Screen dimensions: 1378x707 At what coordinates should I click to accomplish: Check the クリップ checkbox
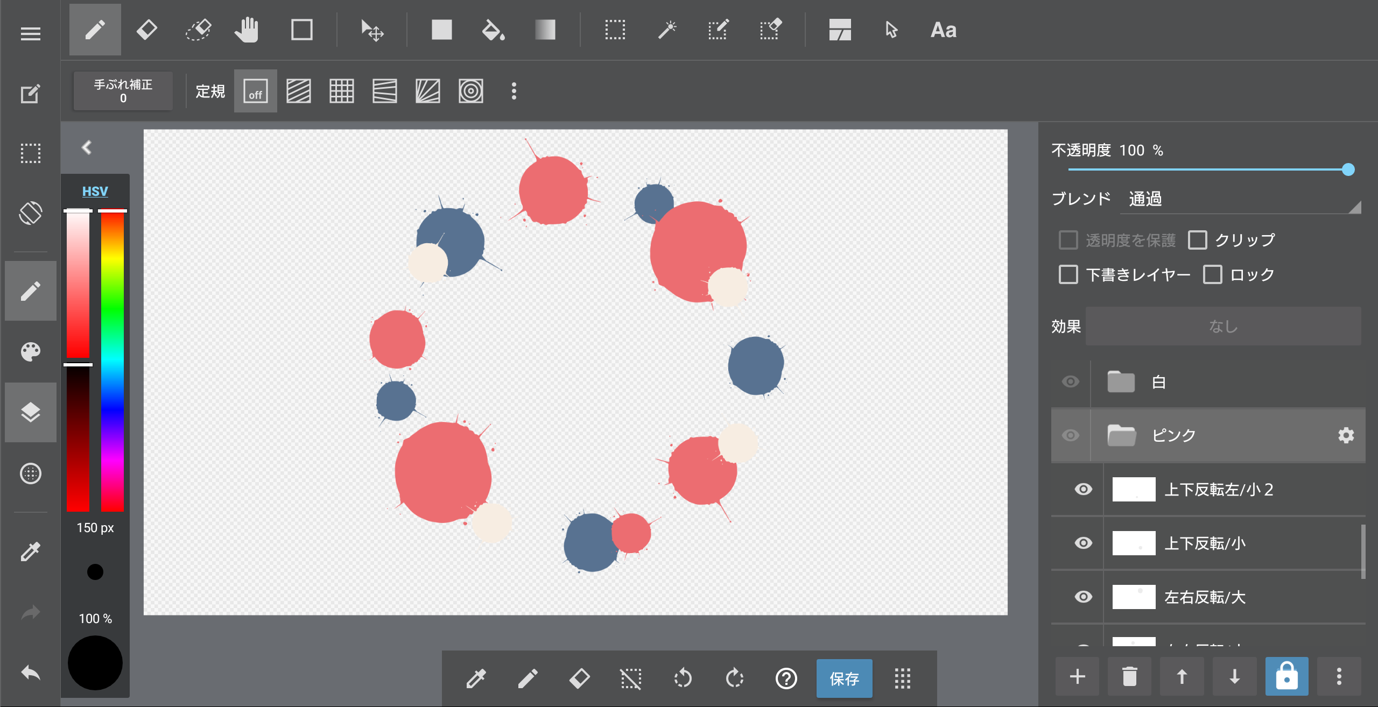pyautogui.click(x=1198, y=240)
